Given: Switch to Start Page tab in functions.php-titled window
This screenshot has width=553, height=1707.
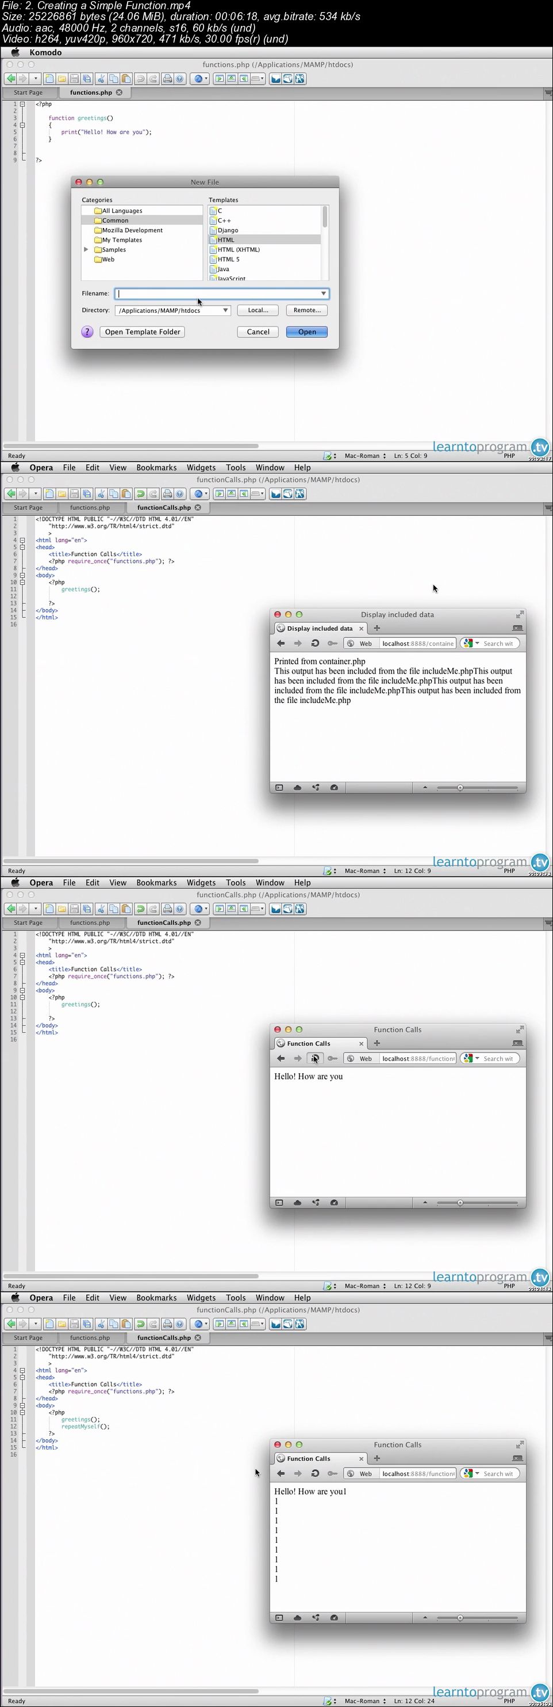Looking at the screenshot, I should tap(28, 93).
